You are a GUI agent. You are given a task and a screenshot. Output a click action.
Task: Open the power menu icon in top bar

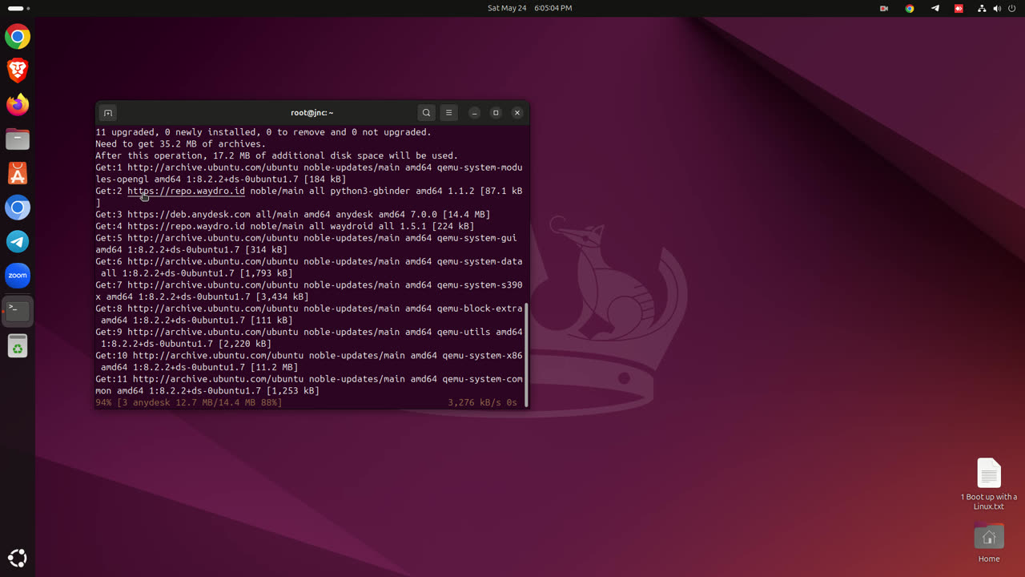coord(1012,8)
